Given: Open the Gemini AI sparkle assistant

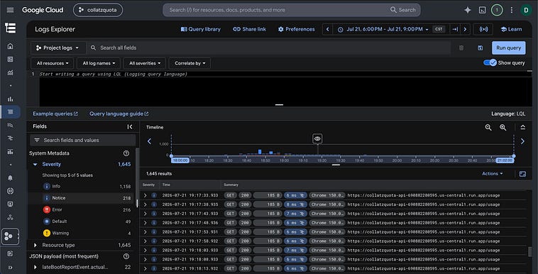Looking at the screenshot, I should (467, 10).
